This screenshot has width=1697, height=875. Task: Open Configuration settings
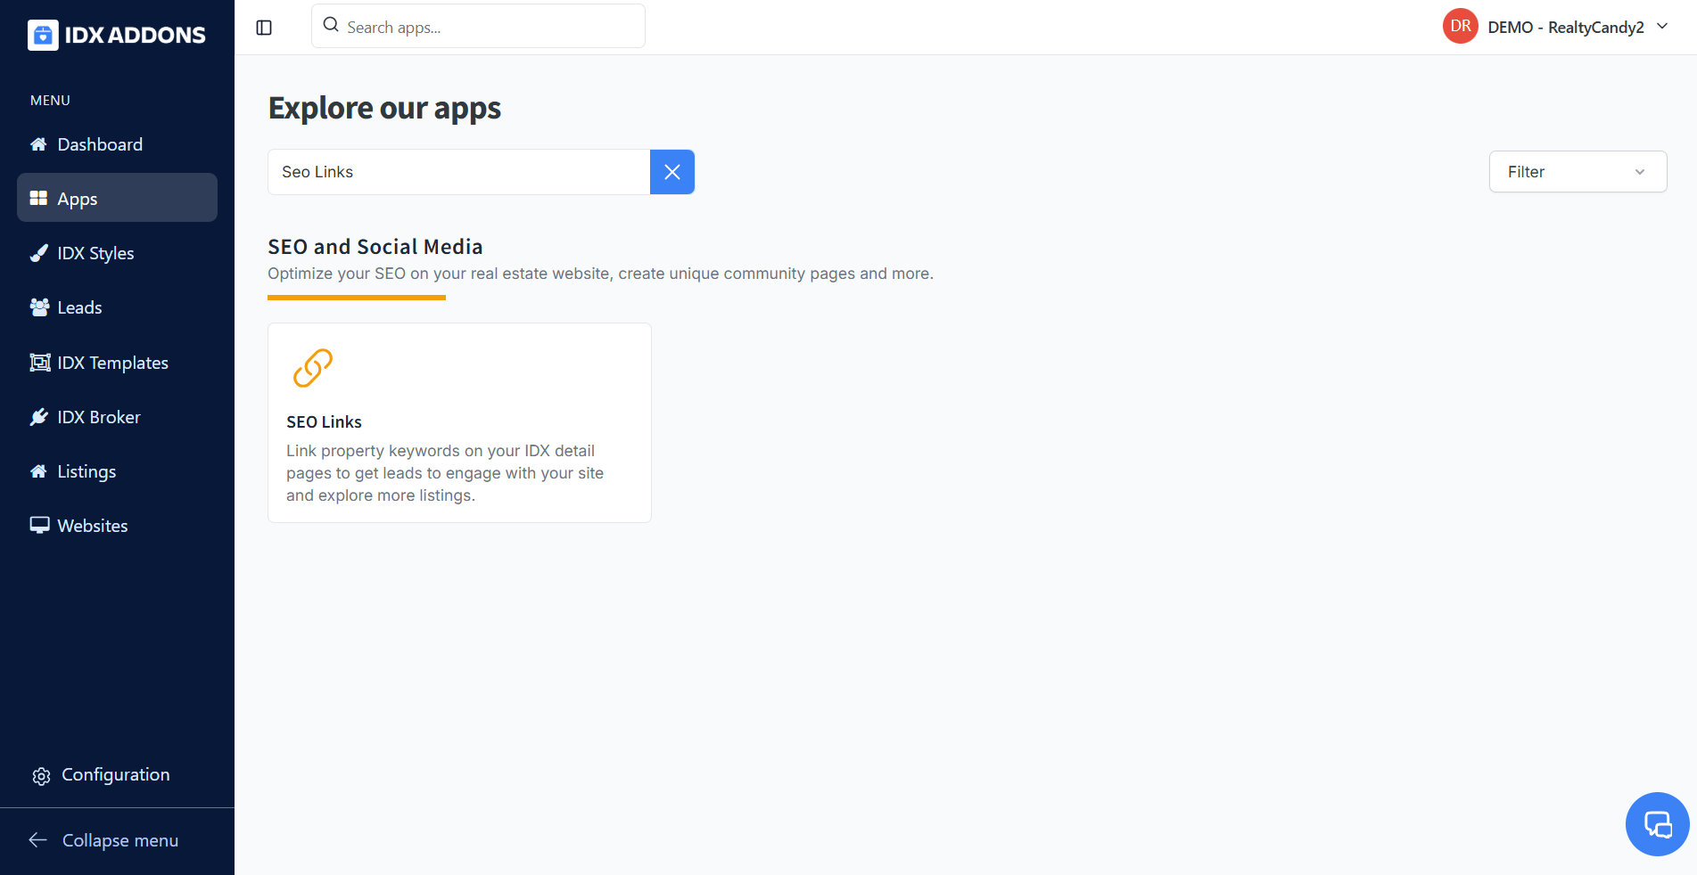coord(115,775)
